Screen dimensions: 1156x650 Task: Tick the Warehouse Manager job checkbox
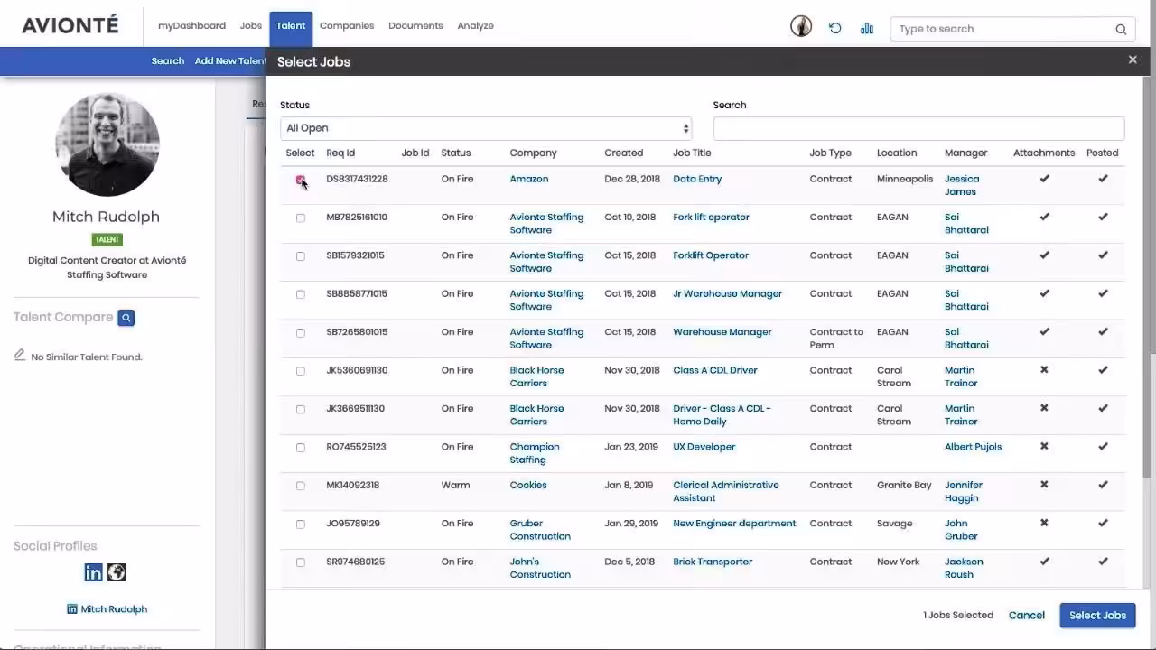point(301,333)
